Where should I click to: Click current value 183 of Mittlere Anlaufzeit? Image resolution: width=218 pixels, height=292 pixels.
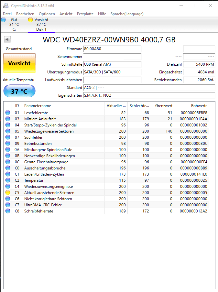pyautogui.click(x=122, y=119)
